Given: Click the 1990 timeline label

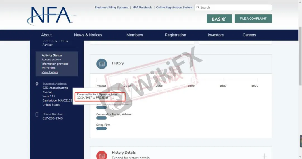Looking at the screenshot, I should 191,86.
